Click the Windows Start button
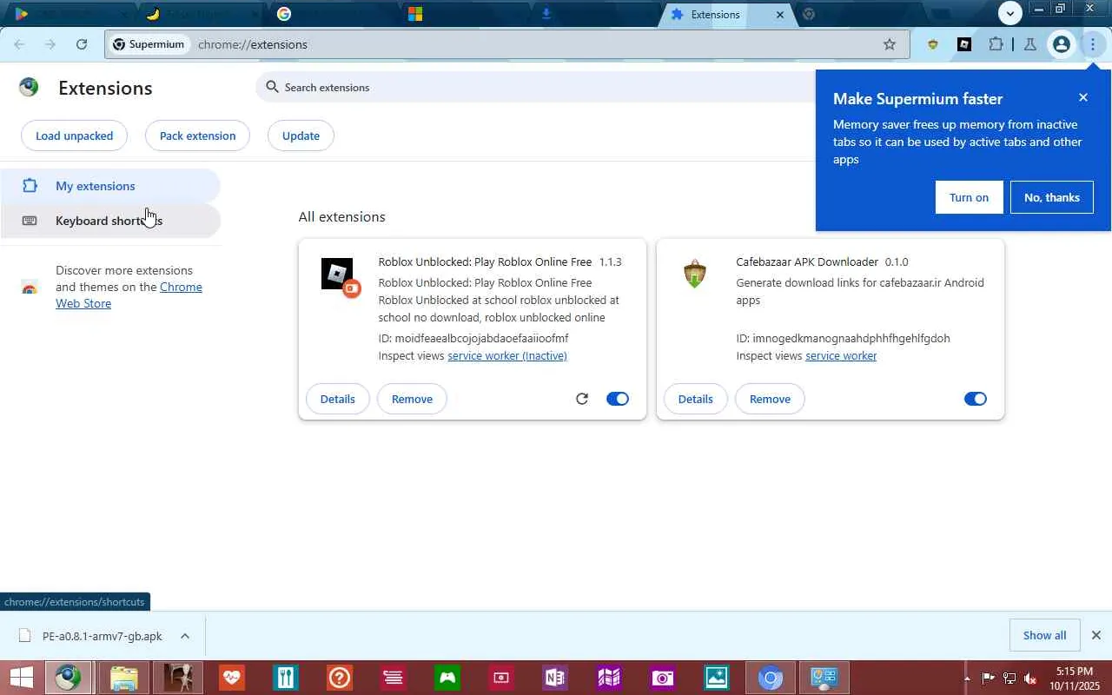 20,678
